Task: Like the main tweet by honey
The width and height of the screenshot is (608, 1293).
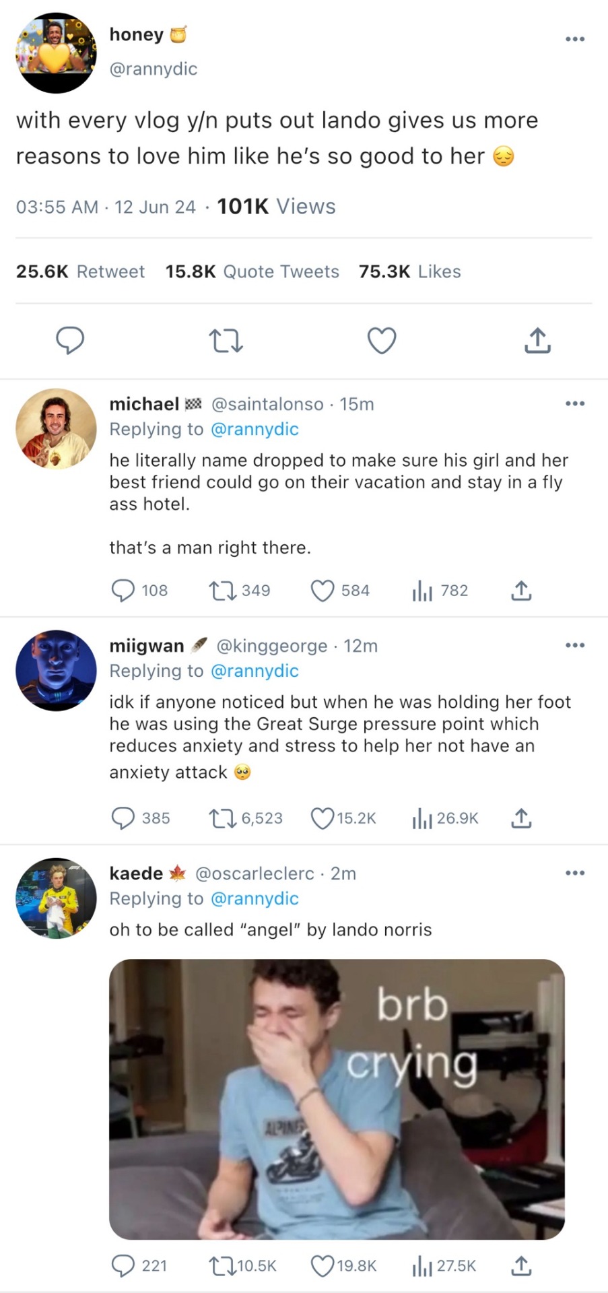Action: tap(382, 341)
